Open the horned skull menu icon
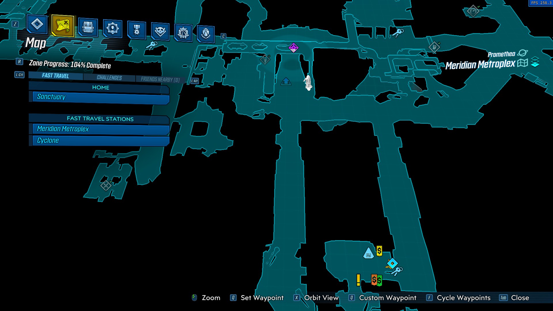This screenshot has width=553, height=311. [x=160, y=31]
